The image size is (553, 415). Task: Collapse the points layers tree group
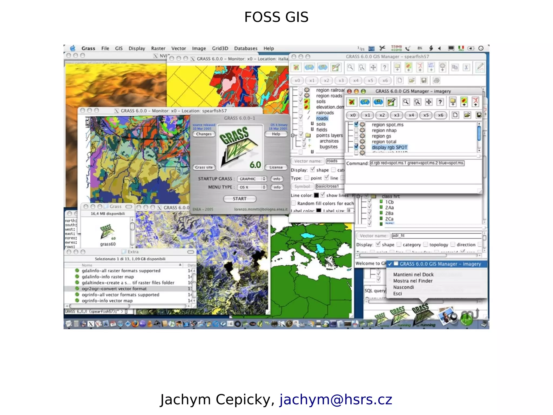pyautogui.click(x=292, y=135)
